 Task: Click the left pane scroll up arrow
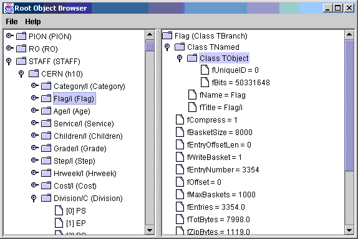pos(150,35)
